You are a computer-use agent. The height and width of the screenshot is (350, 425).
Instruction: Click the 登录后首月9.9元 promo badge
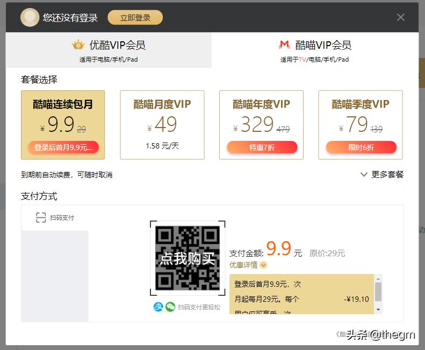pyautogui.click(x=63, y=147)
